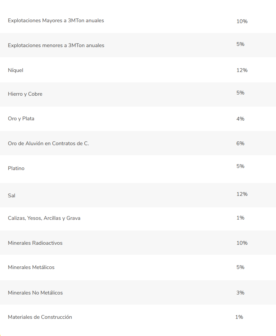Click the 10% rate for Minerales Radioactivos
The height and width of the screenshot is (336, 276).
(x=242, y=243)
